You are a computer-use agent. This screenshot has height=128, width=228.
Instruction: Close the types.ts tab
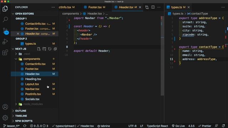188,7
